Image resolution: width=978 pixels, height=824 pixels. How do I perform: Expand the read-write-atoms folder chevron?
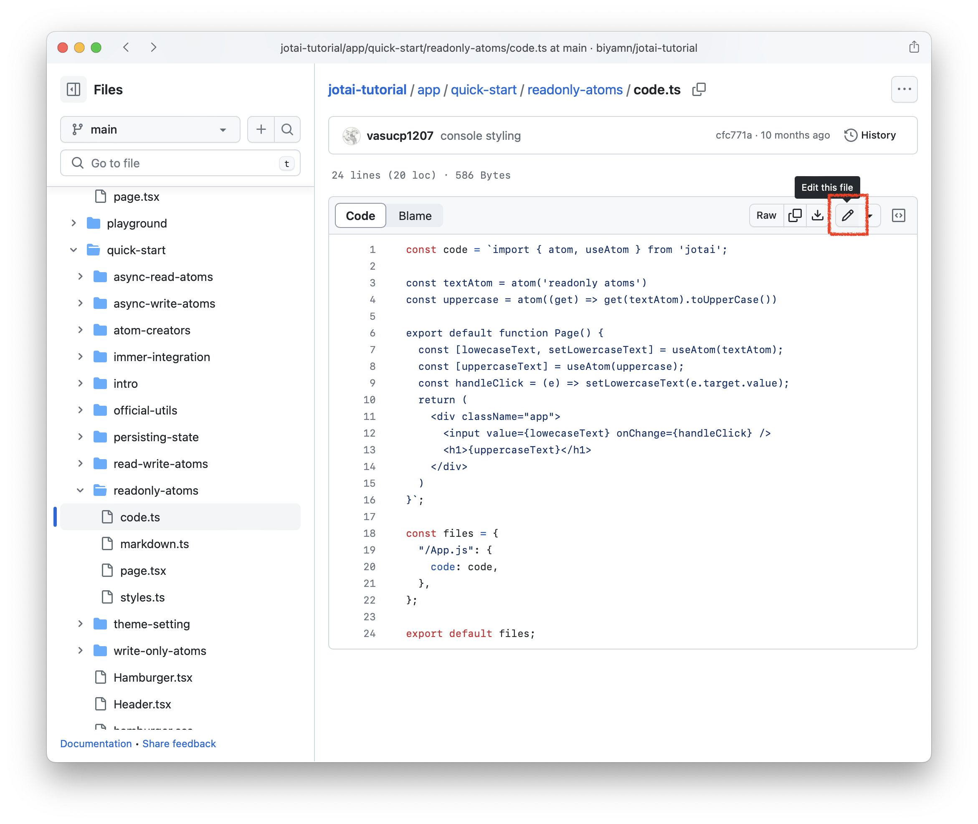80,464
